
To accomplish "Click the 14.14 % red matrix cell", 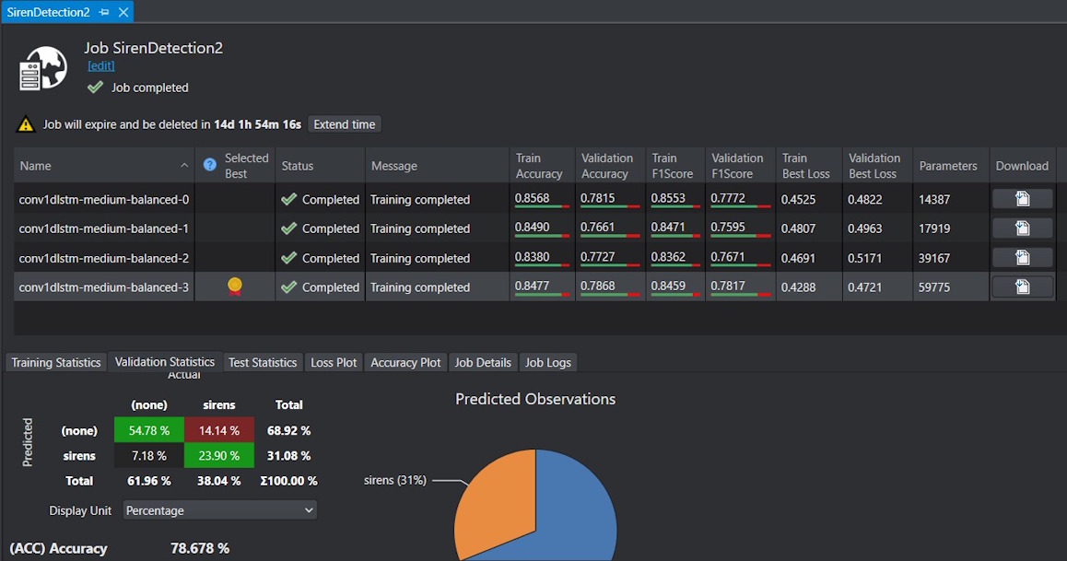I will point(219,430).
